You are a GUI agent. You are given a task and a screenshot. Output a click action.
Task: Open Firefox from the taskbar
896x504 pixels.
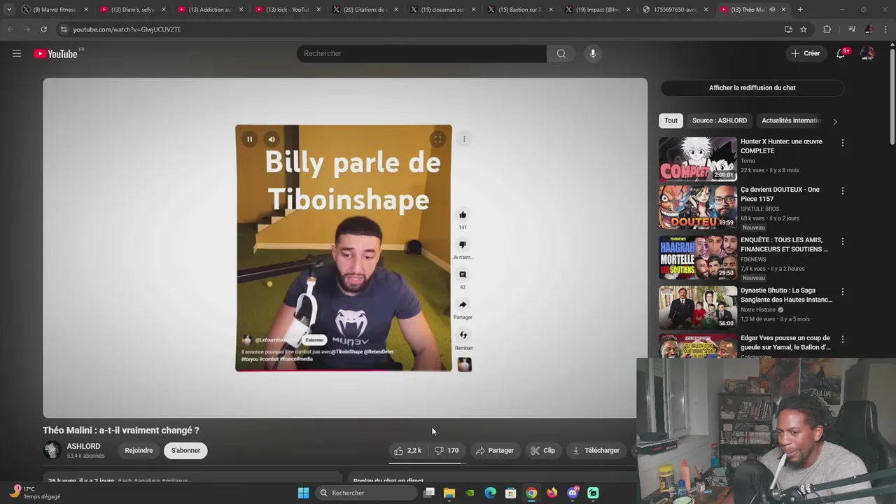(x=552, y=493)
